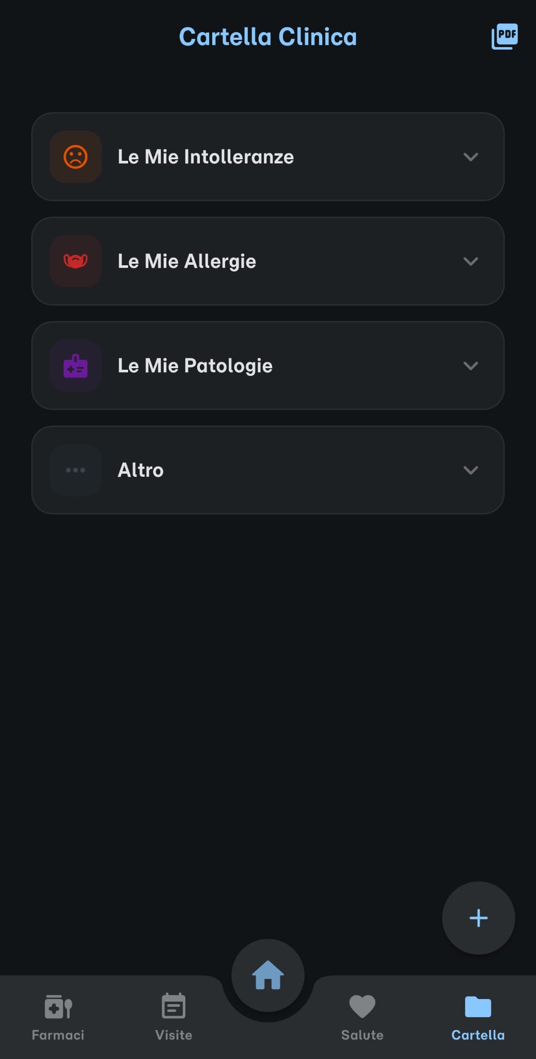Tap the purple medical kit Patologie icon
Viewport: 536px width, 1059px height.
(x=75, y=366)
